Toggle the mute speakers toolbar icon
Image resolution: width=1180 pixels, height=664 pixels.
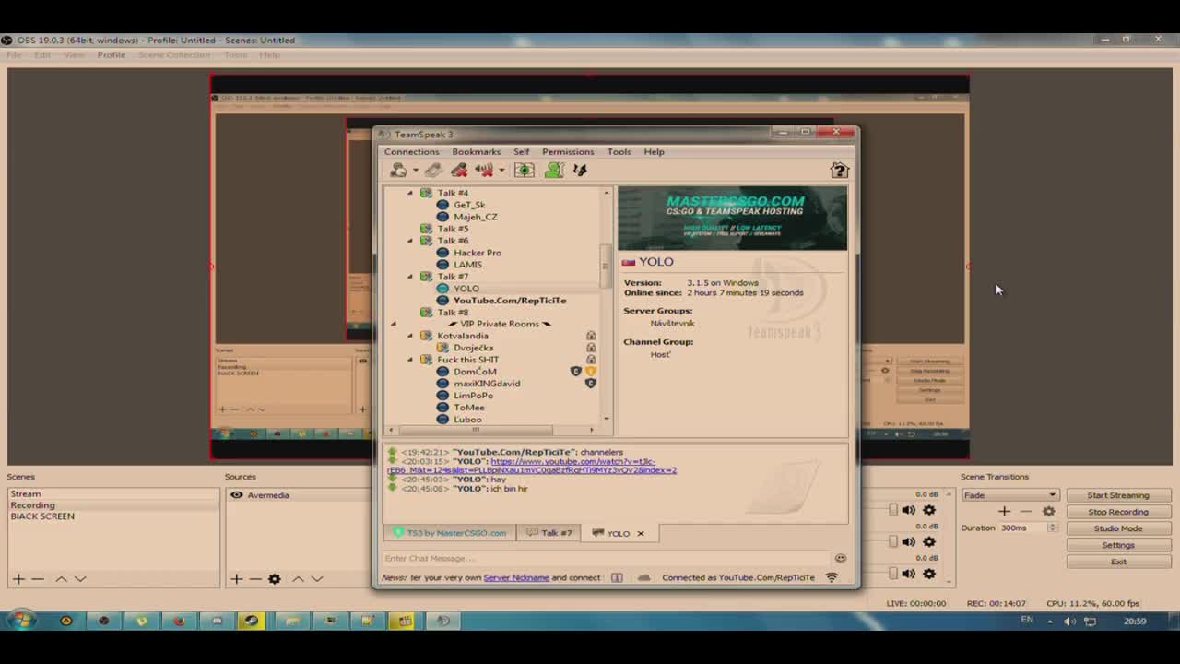point(483,170)
